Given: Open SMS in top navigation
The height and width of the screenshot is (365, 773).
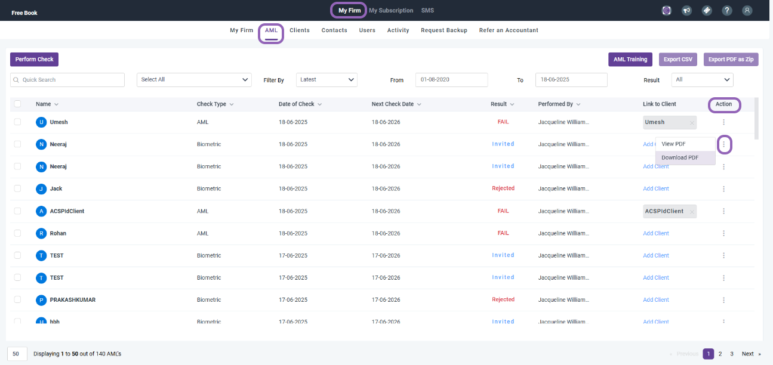Looking at the screenshot, I should pyautogui.click(x=427, y=11).
